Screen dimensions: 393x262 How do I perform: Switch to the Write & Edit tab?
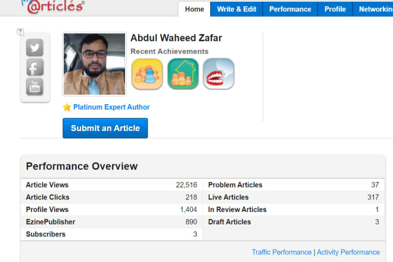[x=236, y=9]
